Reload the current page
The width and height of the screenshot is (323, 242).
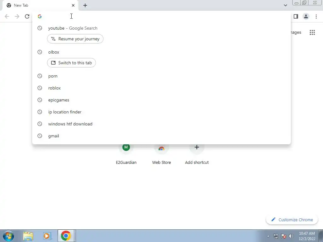point(27,16)
